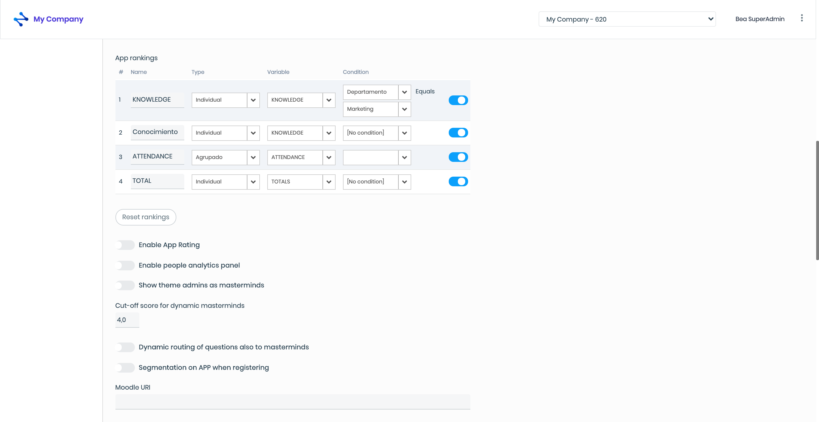Expand the KNOWLEDGE row Type dropdown arrow
Screen dimensions: 819x422
tap(253, 100)
